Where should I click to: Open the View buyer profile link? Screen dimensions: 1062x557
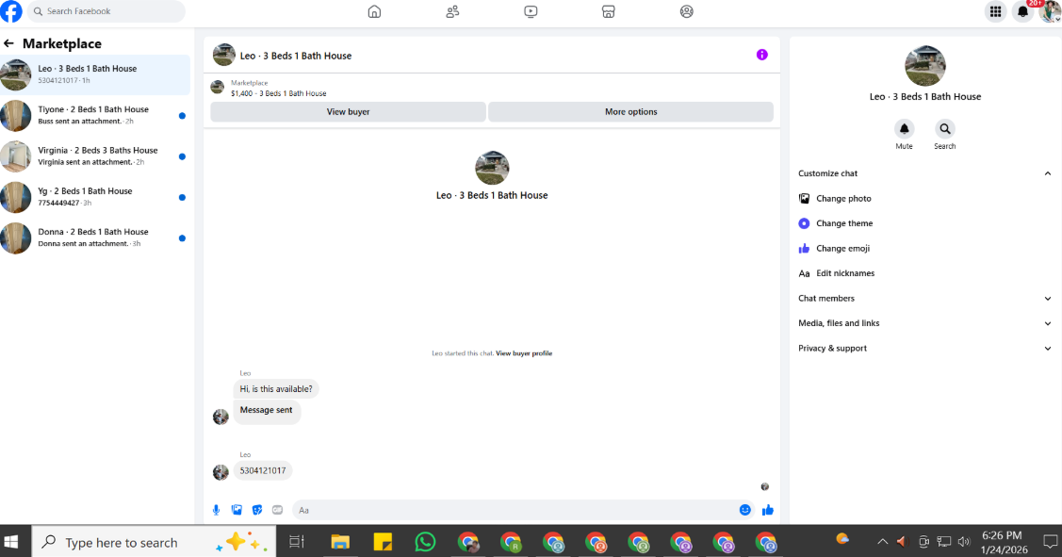click(524, 353)
